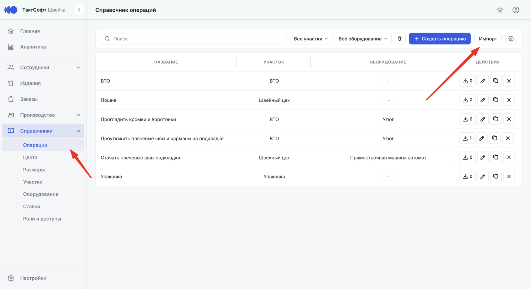This screenshot has height=289, width=531.
Task: Open table settings gear icon
Action: 511,39
